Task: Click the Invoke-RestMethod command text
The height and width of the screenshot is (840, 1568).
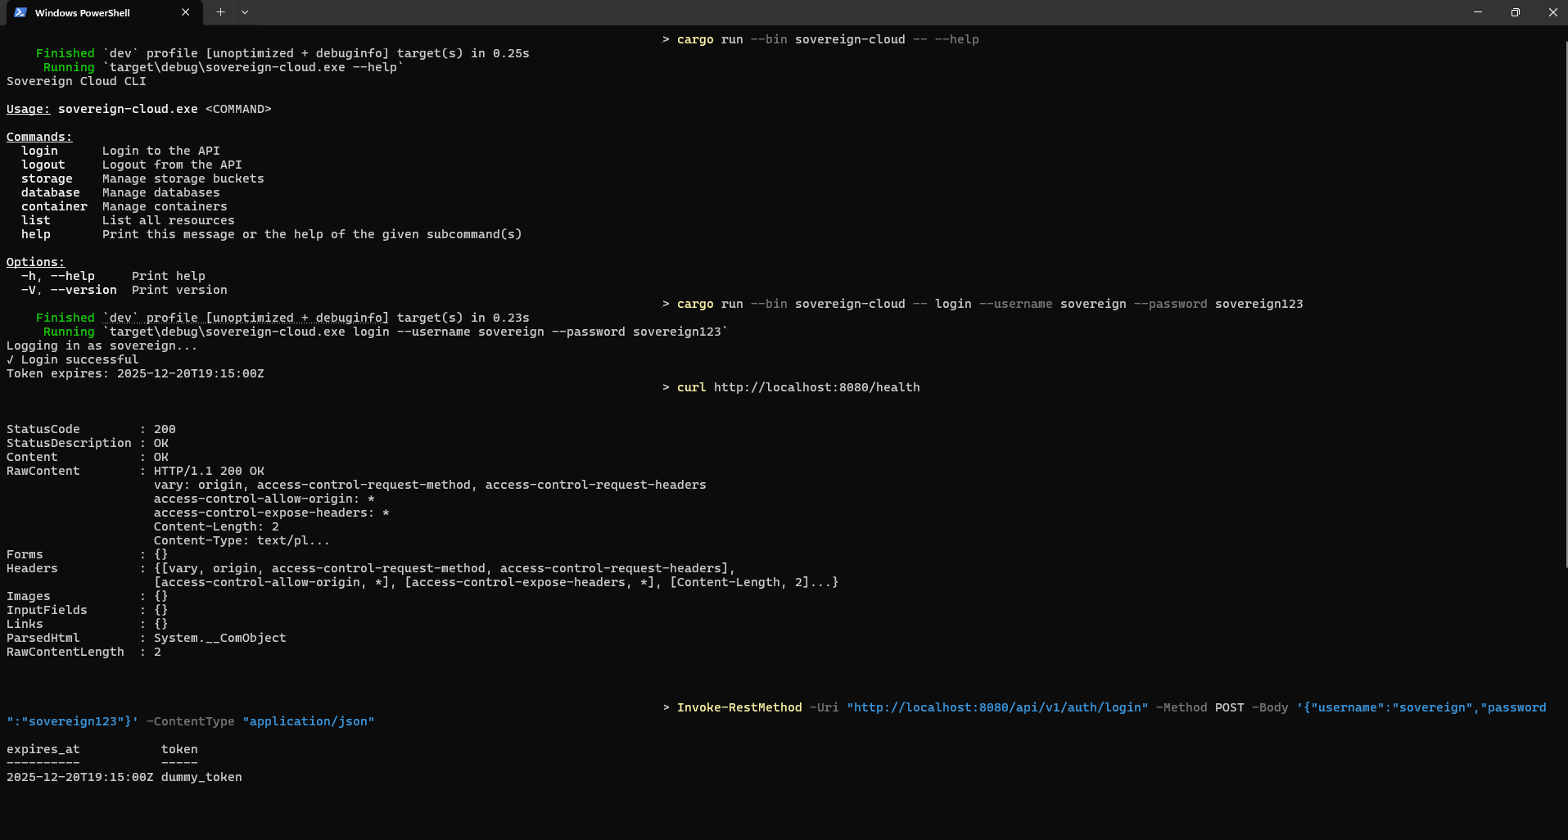Action: tap(739, 707)
